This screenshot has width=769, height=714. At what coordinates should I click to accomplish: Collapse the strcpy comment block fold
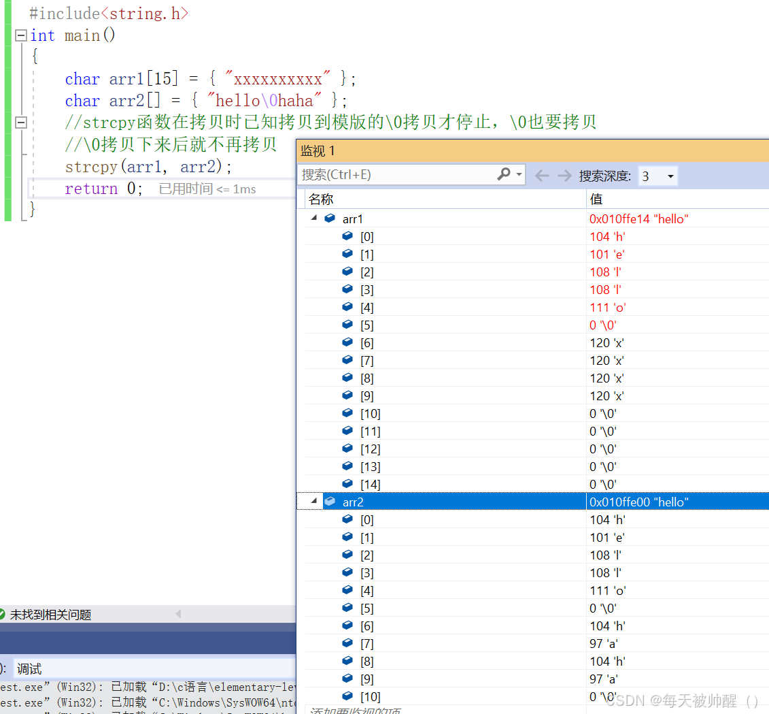coord(21,123)
